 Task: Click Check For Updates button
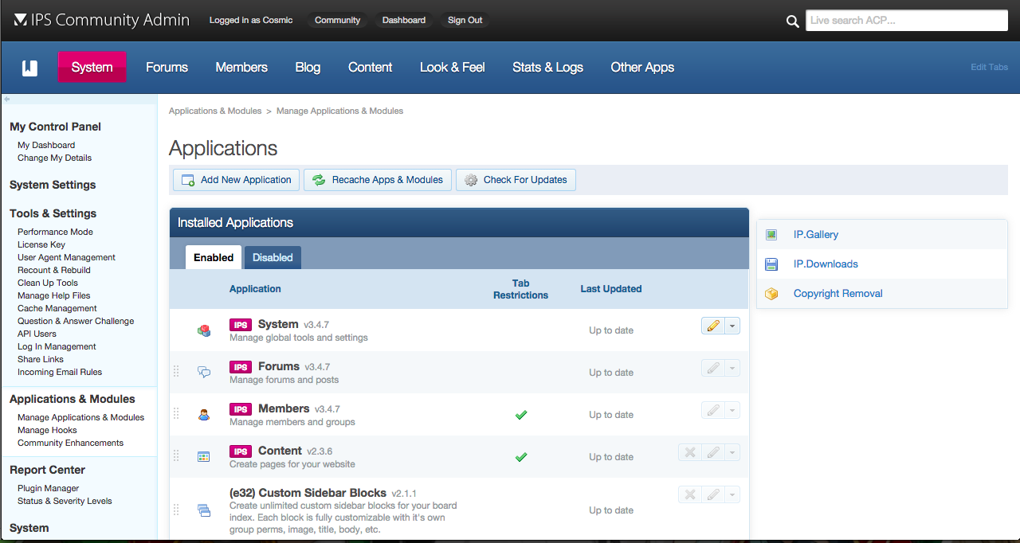click(516, 180)
